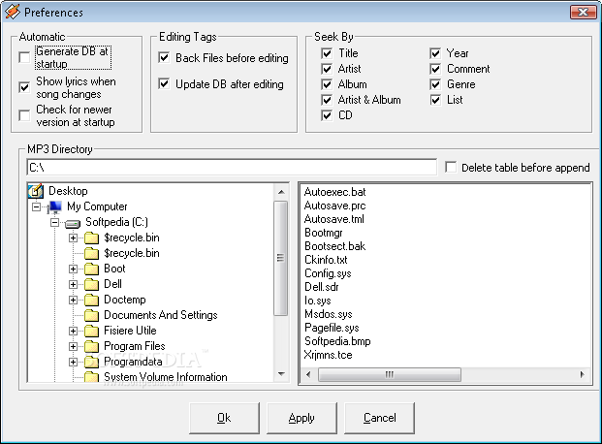Click file list scroll left arrow

point(308,374)
